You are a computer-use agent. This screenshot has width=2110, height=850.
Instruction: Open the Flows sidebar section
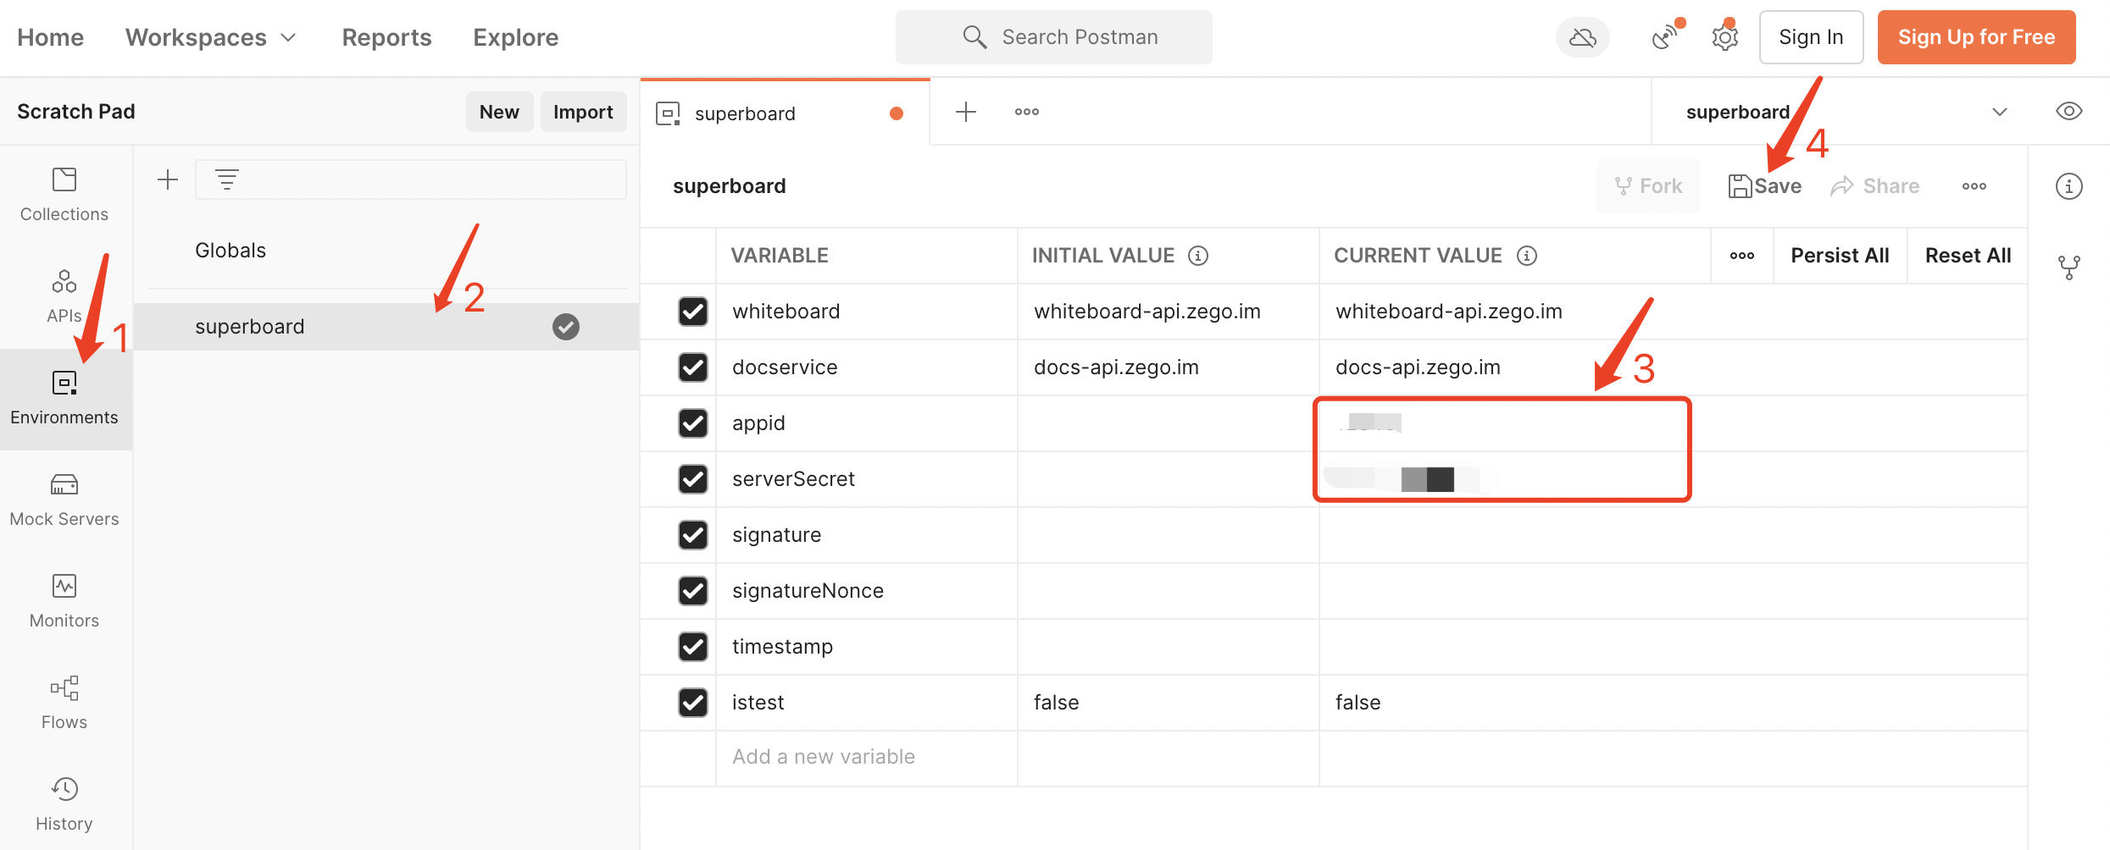64,703
